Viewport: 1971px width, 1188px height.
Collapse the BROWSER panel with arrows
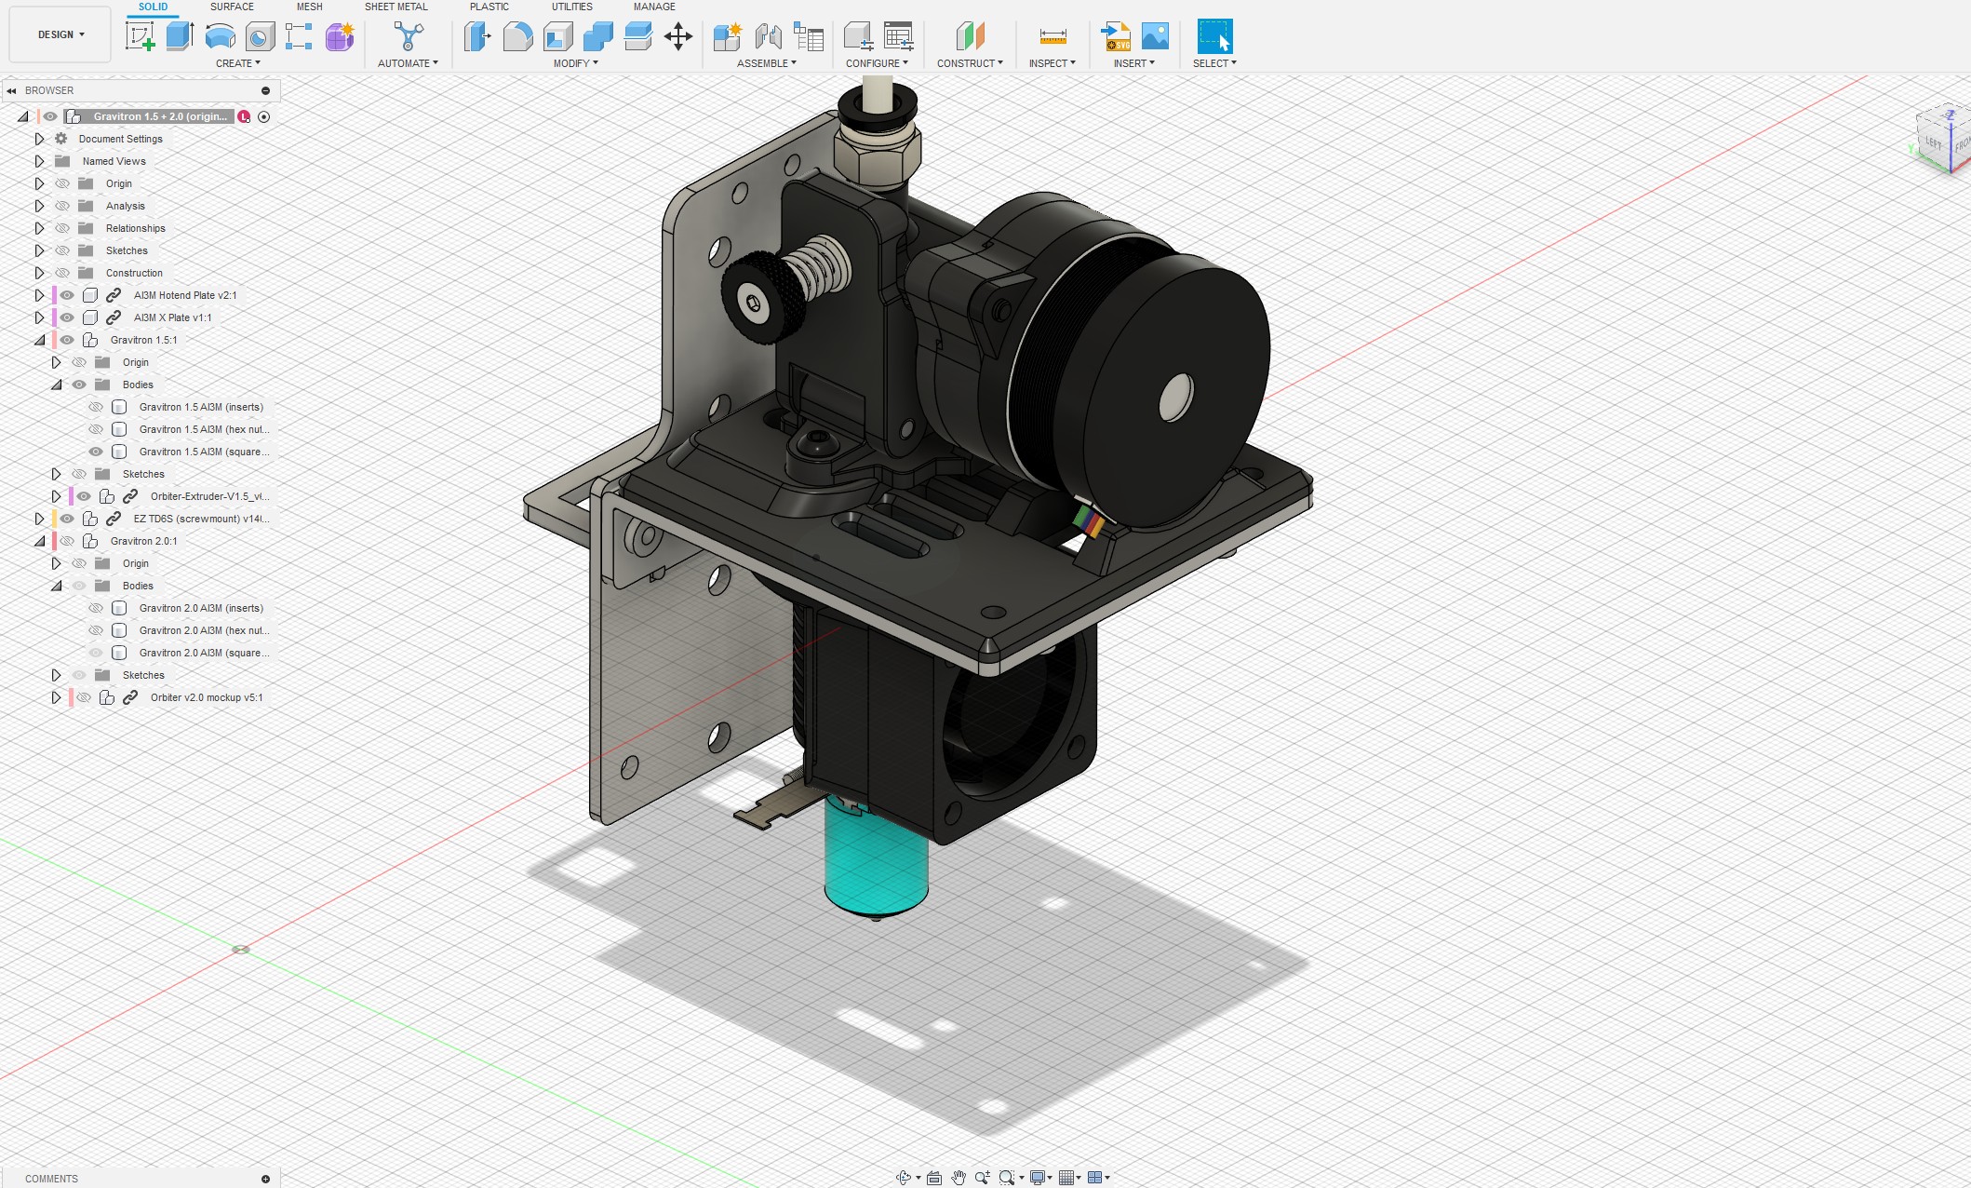11,90
